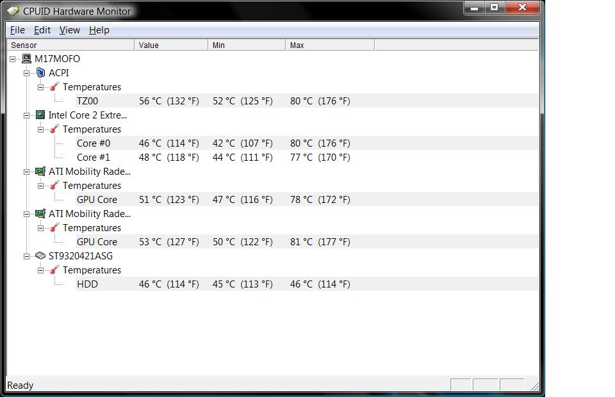Click the Value column header

click(x=171, y=45)
